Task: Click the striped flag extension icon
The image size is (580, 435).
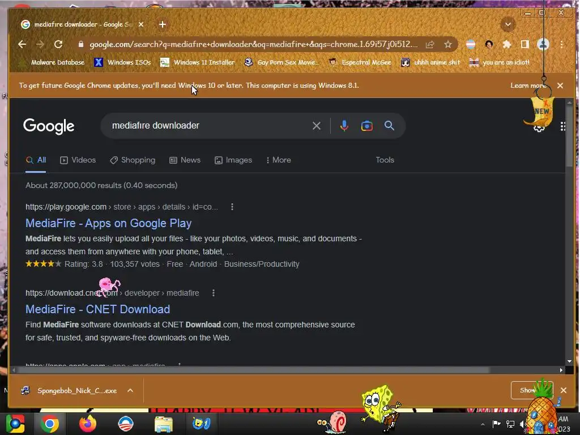Action: 471,45
